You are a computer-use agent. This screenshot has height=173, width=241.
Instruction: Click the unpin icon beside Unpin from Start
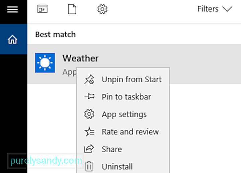click(x=89, y=79)
